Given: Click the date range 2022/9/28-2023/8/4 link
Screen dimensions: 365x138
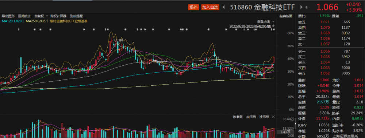Looking at the screenshot, I should 250,26.
